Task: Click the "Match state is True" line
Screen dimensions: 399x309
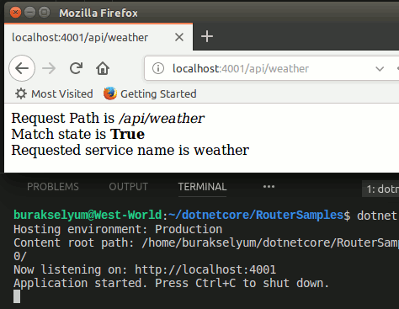Action: pyautogui.click(x=77, y=134)
